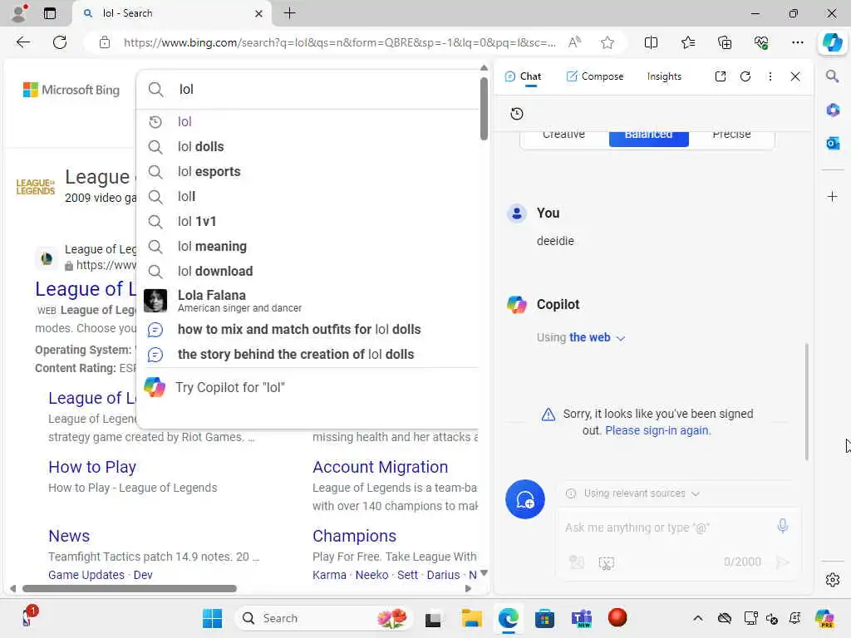This screenshot has width=851, height=638.
Task: Open the Favorites list icon
Action: [687, 42]
